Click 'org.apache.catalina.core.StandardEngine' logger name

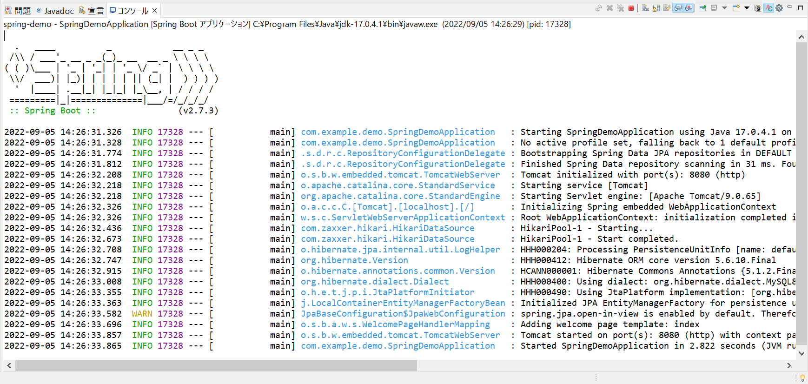tap(400, 196)
